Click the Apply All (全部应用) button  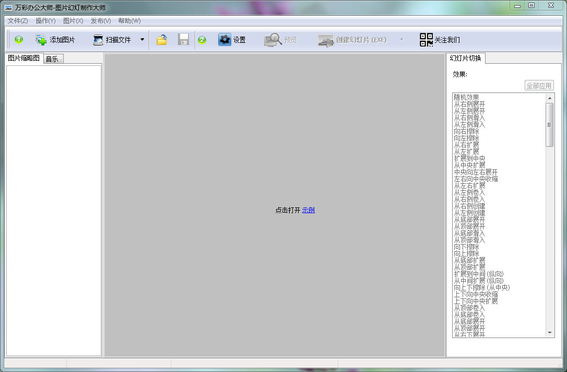coord(539,86)
